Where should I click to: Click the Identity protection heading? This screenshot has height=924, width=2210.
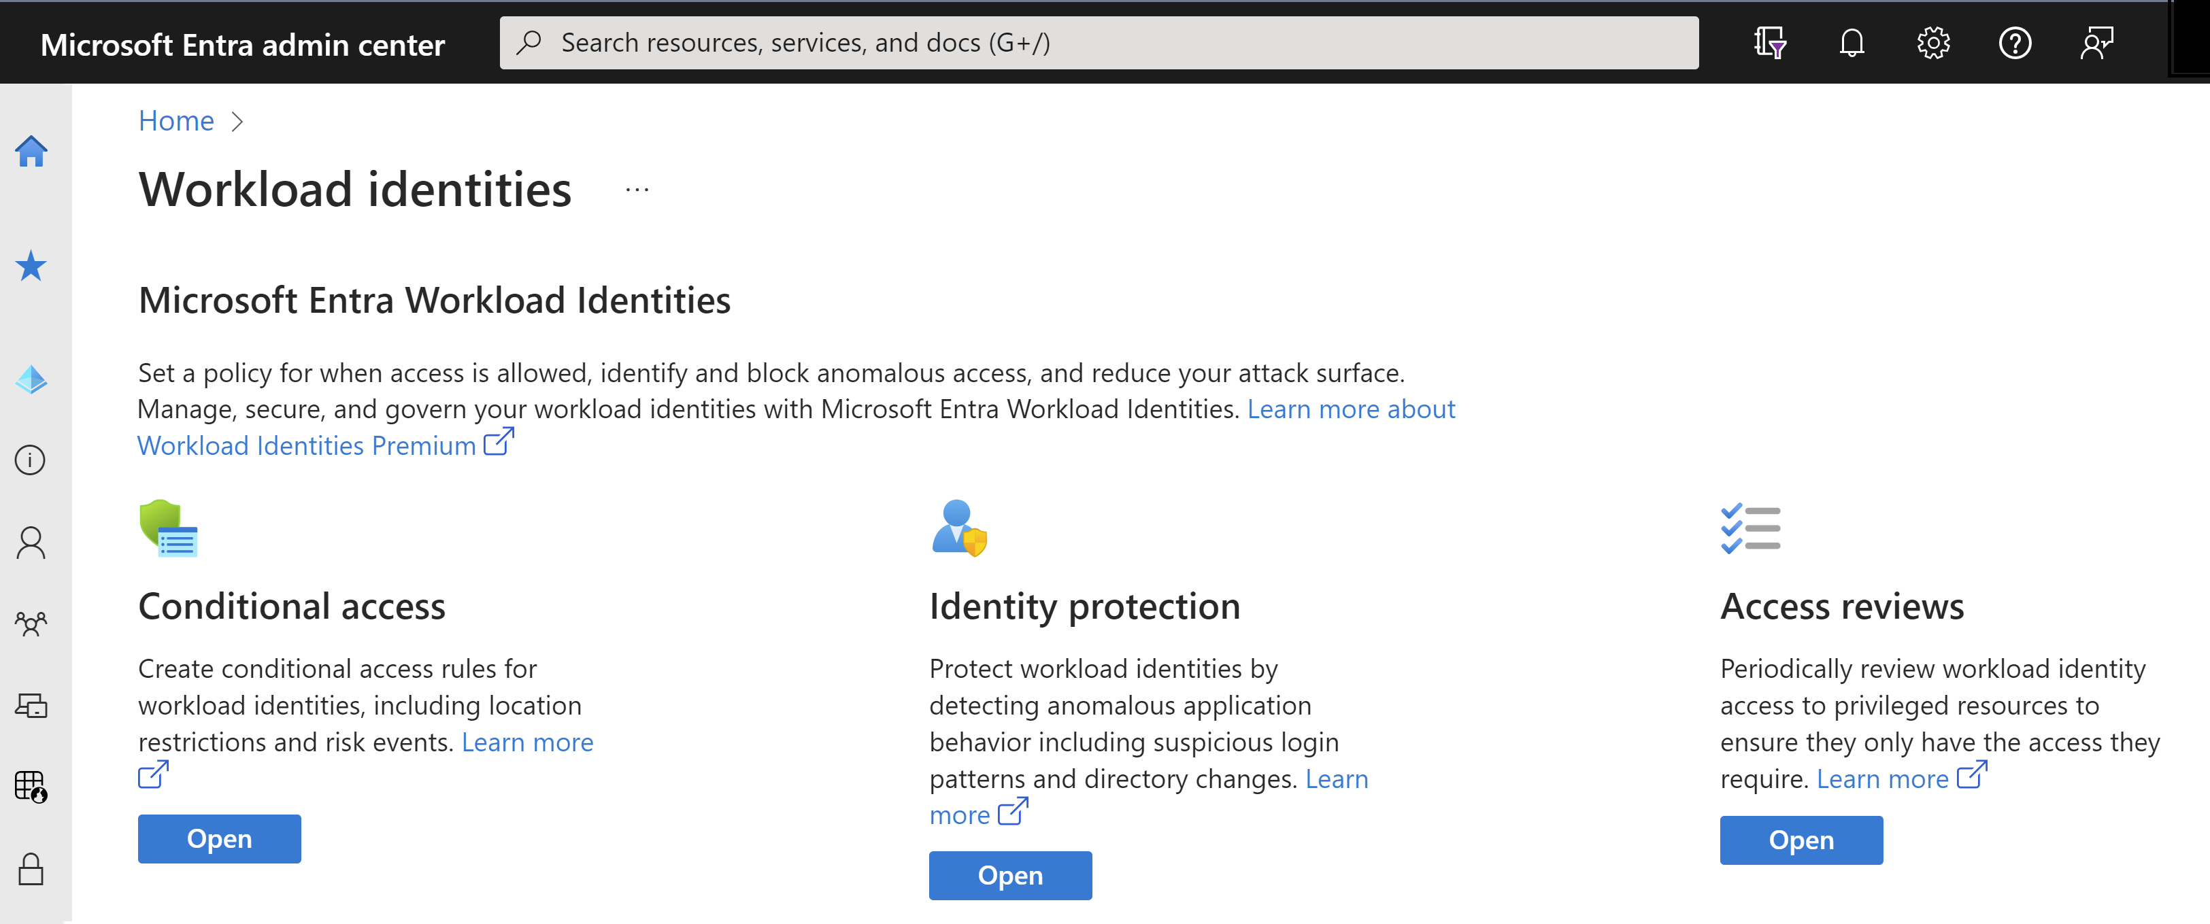[x=1084, y=606]
